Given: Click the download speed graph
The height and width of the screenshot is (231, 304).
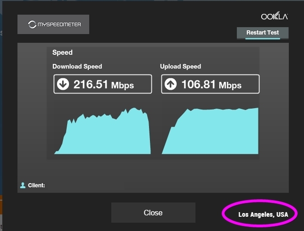Looking at the screenshot, I should click(102, 133).
